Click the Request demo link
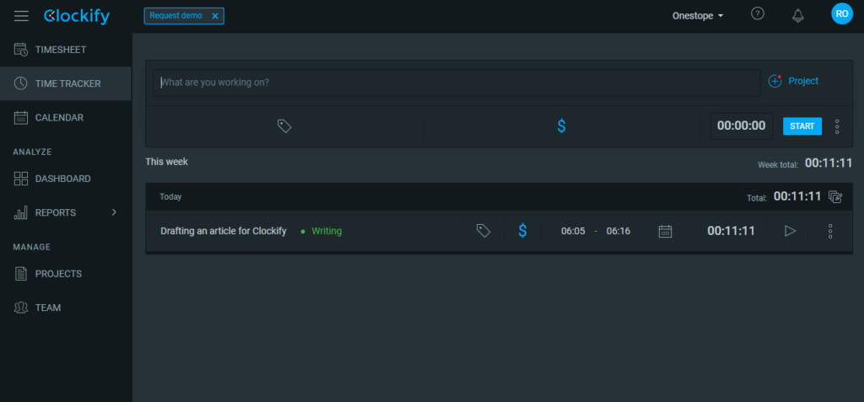Screen dimensions: 864x402 (x=175, y=16)
